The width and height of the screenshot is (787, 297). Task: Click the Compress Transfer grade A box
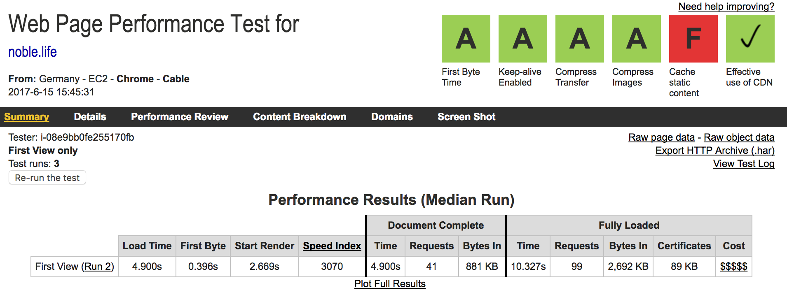[579, 39]
